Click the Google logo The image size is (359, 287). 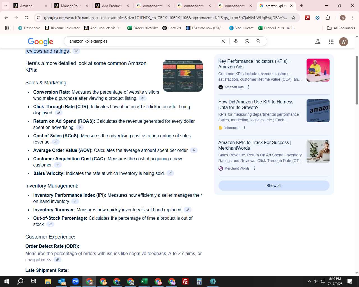point(40,41)
